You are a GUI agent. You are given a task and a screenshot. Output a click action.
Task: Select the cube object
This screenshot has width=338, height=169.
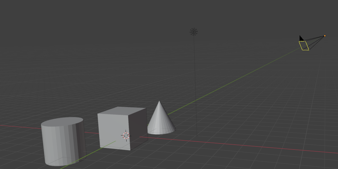coord(122,128)
